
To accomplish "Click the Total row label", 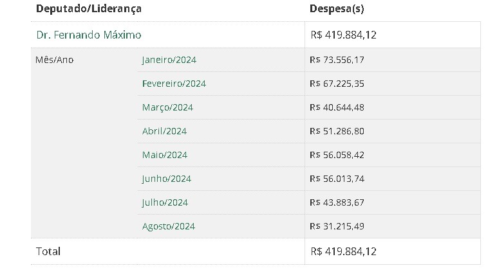I will 48,251.
